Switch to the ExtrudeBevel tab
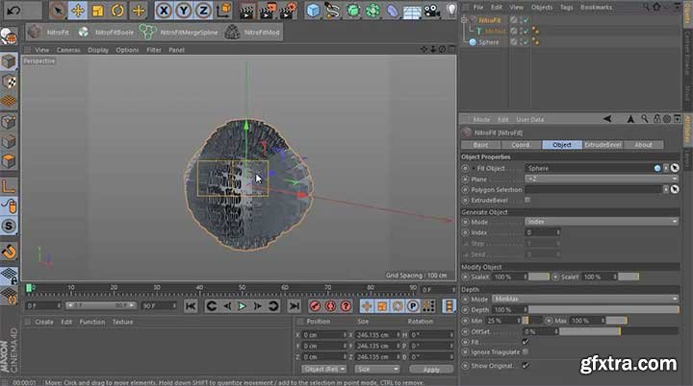Screen dimensions: 693x386 coord(602,145)
